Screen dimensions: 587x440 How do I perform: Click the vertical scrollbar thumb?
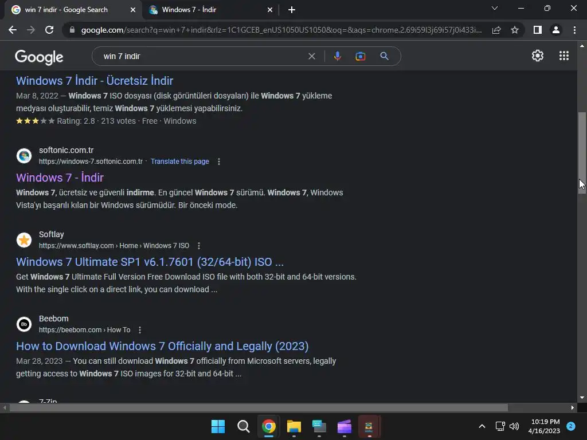click(x=582, y=152)
